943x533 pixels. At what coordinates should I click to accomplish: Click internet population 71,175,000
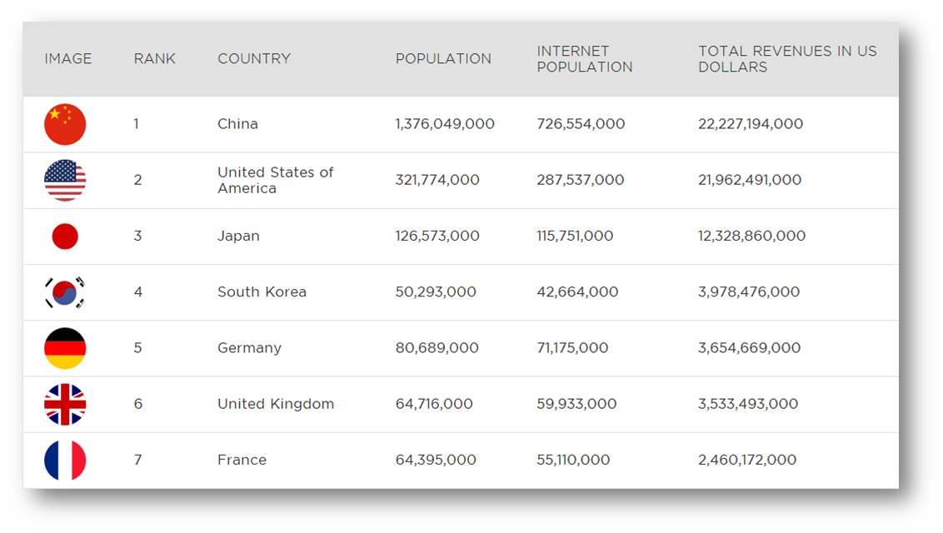pyautogui.click(x=572, y=348)
